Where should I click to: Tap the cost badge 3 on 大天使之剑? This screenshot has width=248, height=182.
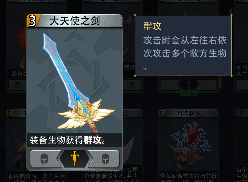[x=33, y=21]
